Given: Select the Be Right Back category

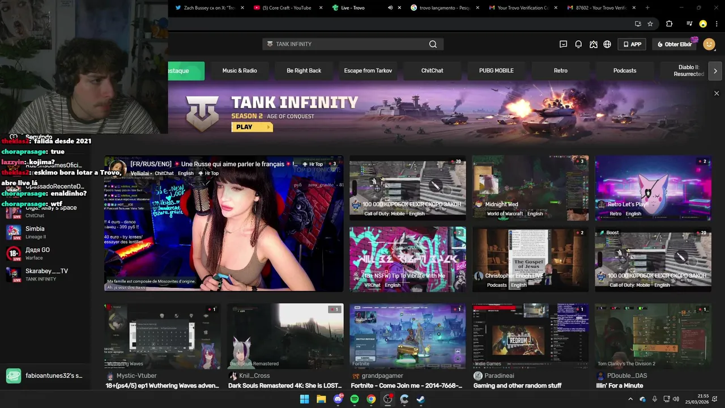Looking at the screenshot, I should pos(304,71).
